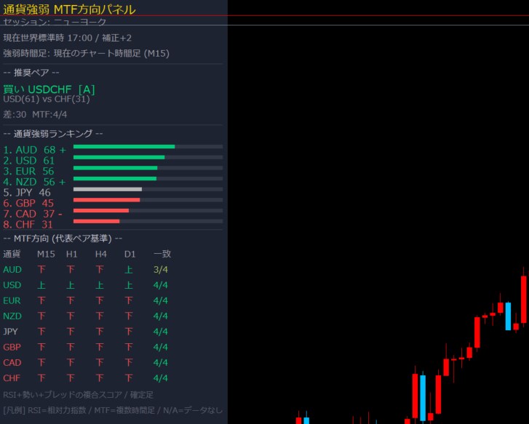Click the D1 column header
The image size is (529, 424).
[x=130, y=254]
